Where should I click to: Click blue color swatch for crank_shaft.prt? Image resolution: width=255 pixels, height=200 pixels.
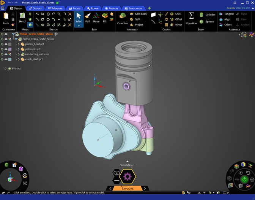click(10, 59)
